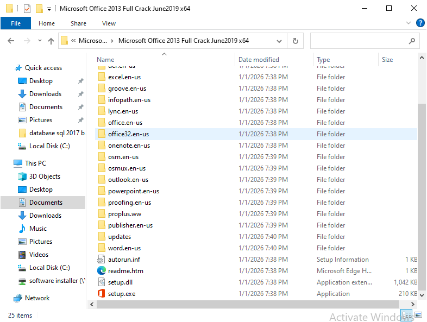Select the lync.en-us folder icon
Screen dimensions: 427x322
[x=102, y=111]
